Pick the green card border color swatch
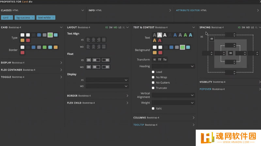This screenshot has width=261, height=146. 44,47
